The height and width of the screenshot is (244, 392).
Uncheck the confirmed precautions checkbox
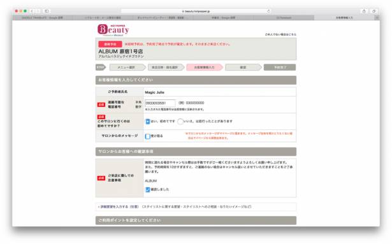click(148, 189)
